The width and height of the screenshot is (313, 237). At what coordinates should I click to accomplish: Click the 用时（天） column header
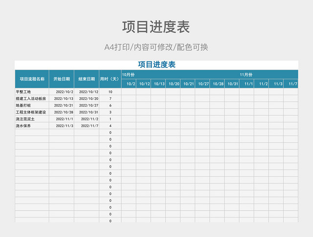tap(110, 79)
